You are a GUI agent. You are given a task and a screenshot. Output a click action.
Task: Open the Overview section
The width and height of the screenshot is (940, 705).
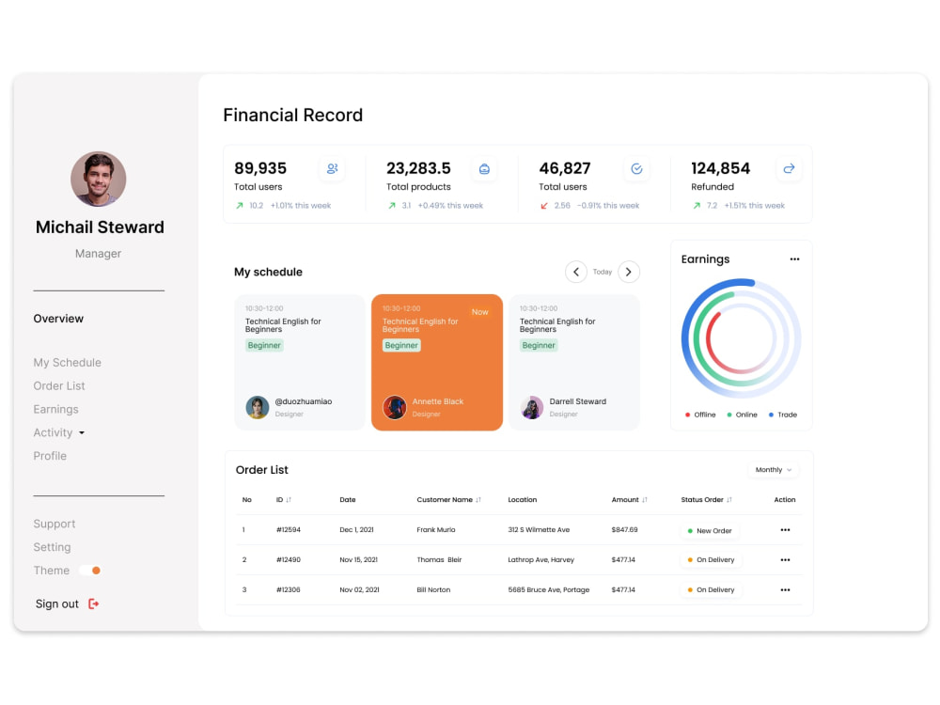[x=58, y=319]
